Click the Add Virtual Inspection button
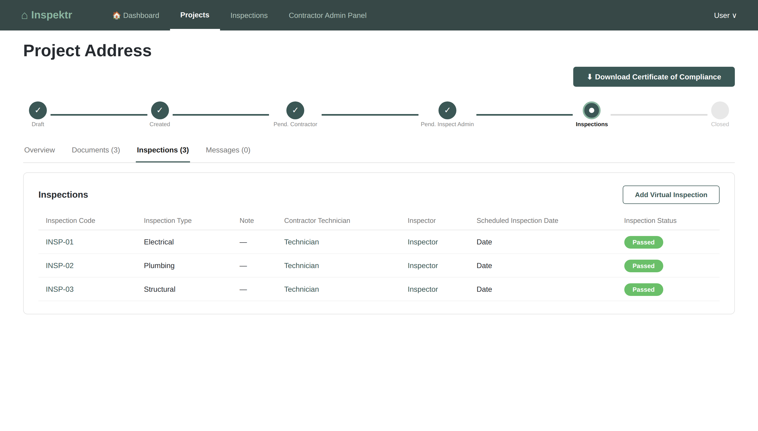Image resolution: width=758 pixels, height=431 pixels. tap(671, 195)
